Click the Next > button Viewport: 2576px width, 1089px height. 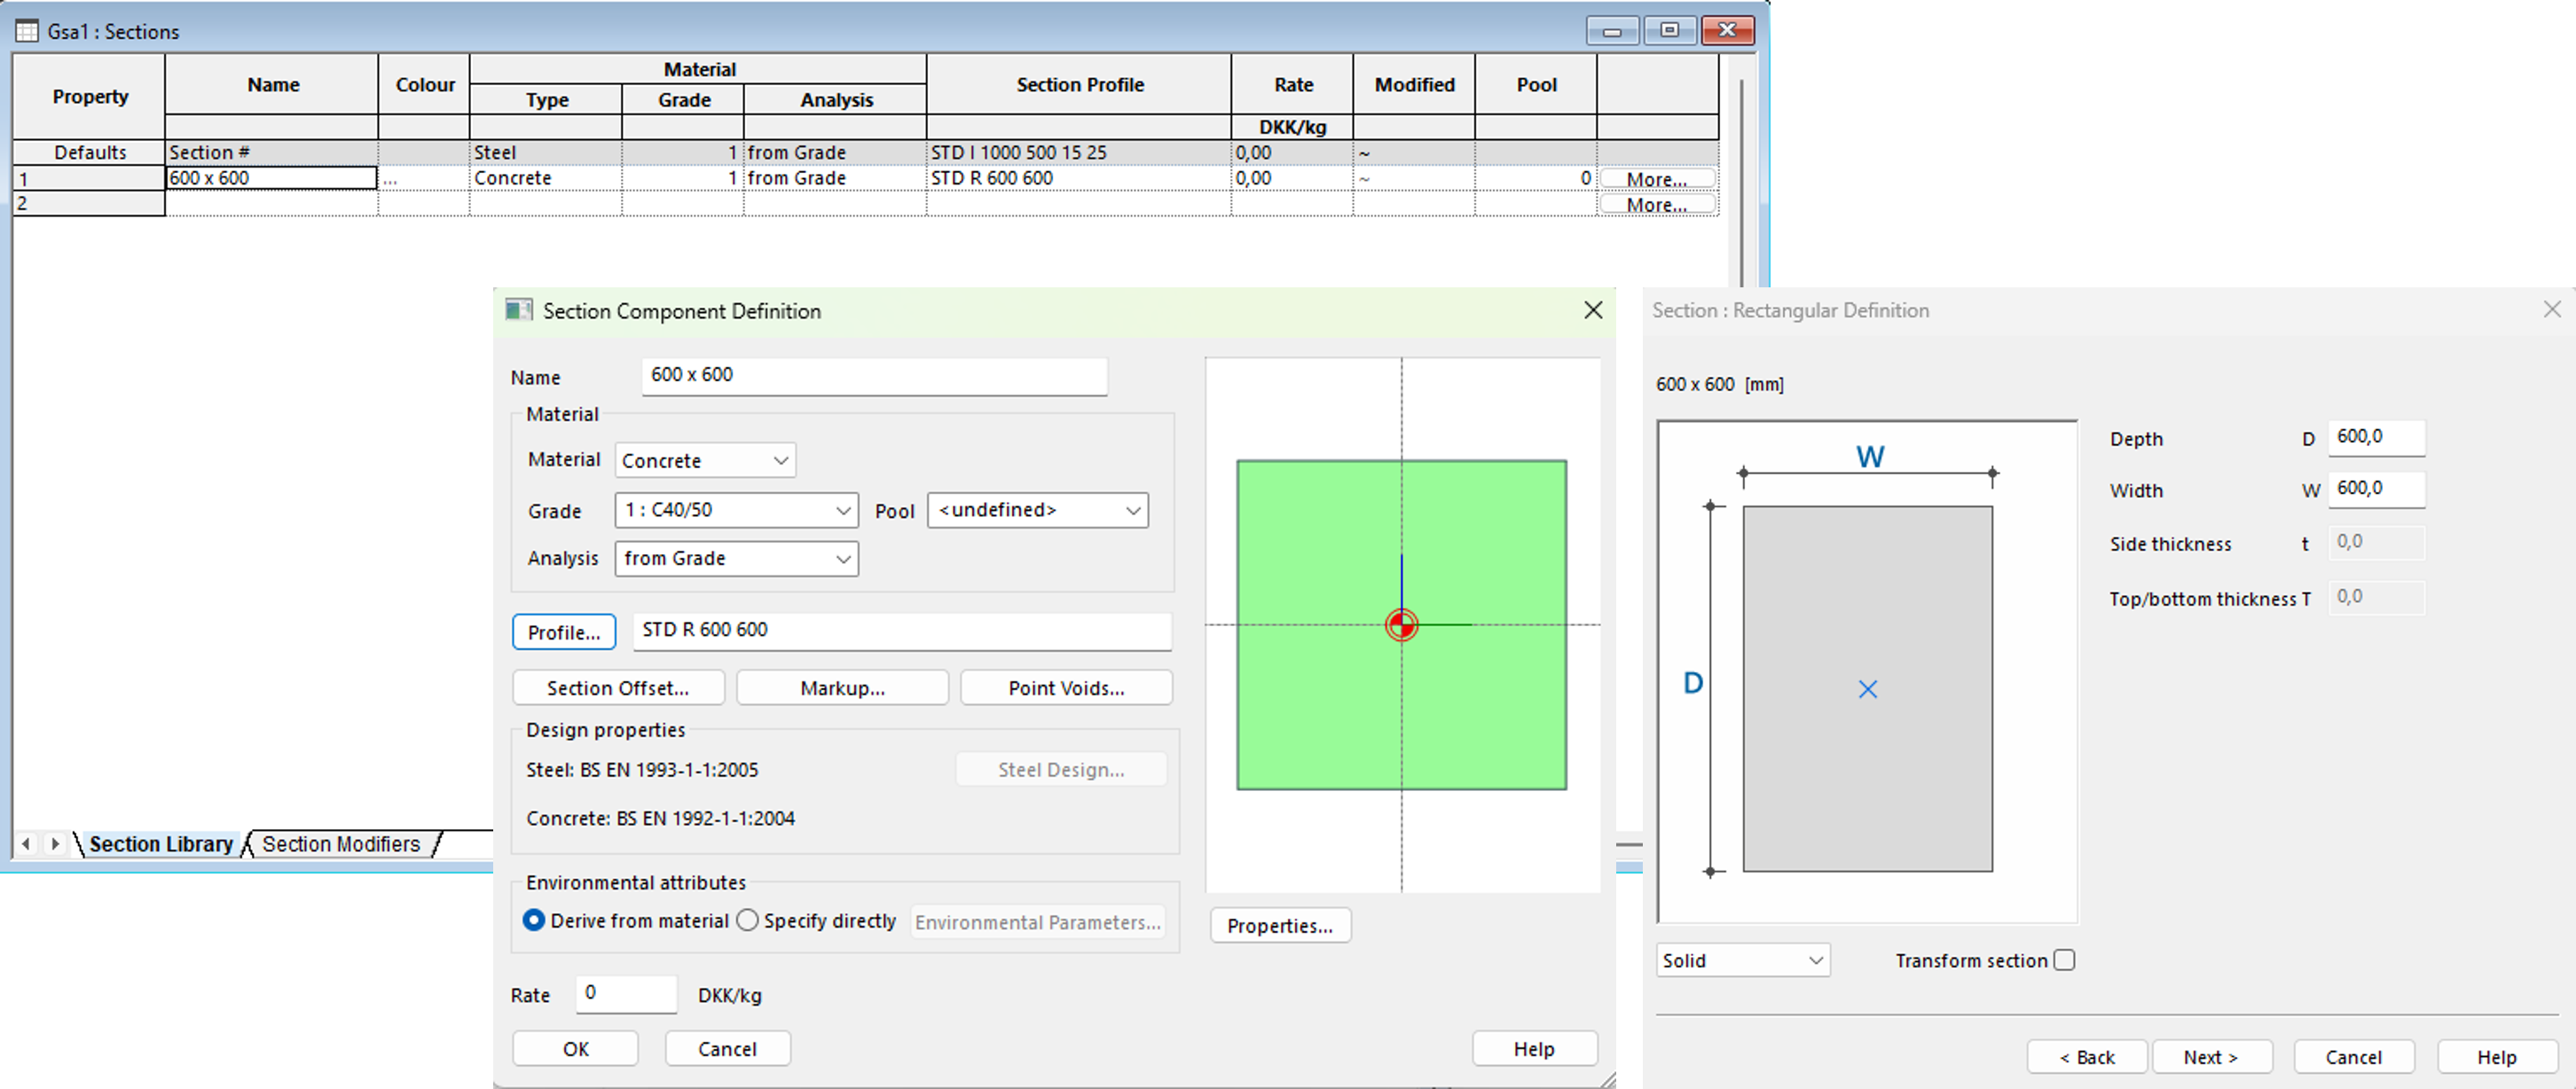coord(2211,1056)
